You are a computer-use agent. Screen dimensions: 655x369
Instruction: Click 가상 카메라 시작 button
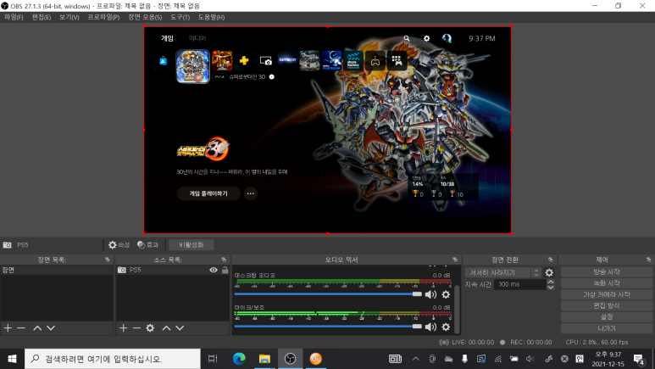click(607, 294)
